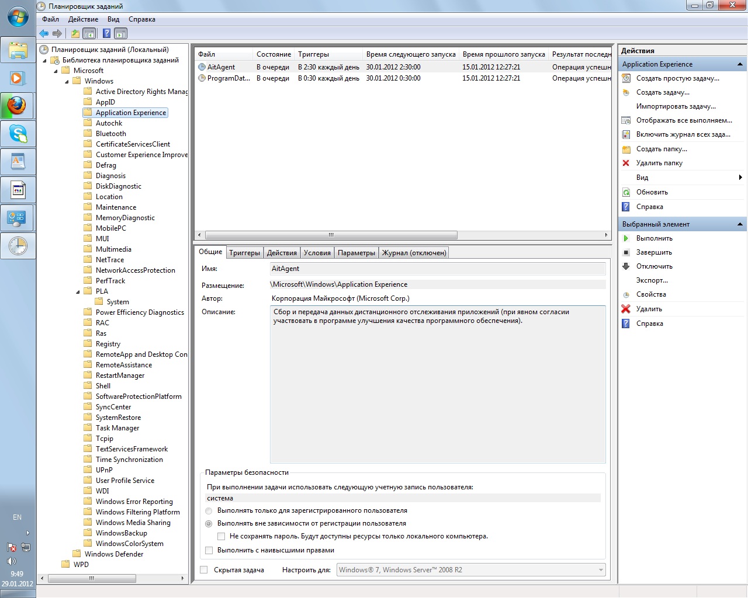Click the Создать задачу action icon
The image size is (748, 598).
[x=626, y=92]
